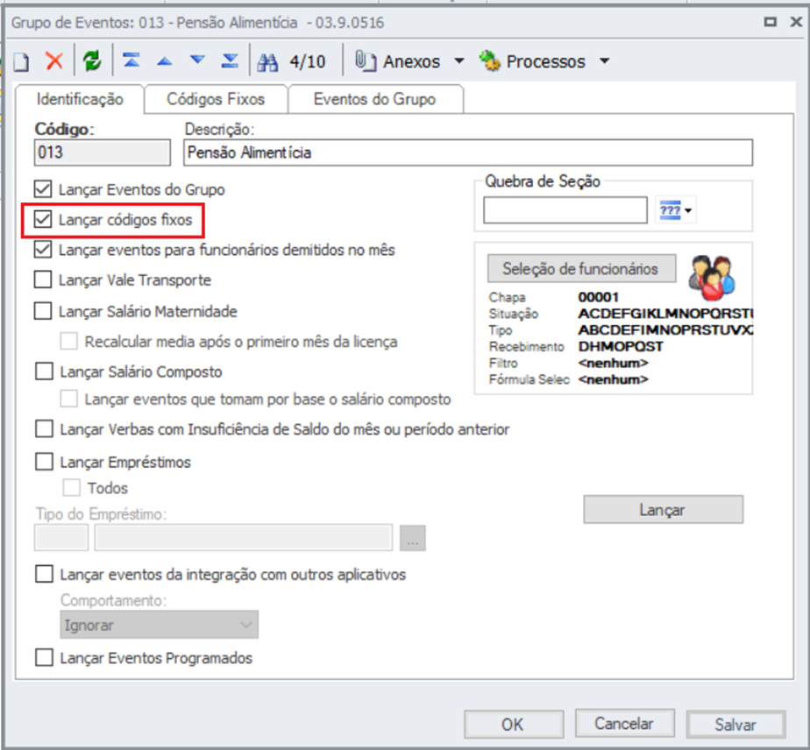Expand the Processos dropdown arrow
810x750 pixels.
[604, 61]
